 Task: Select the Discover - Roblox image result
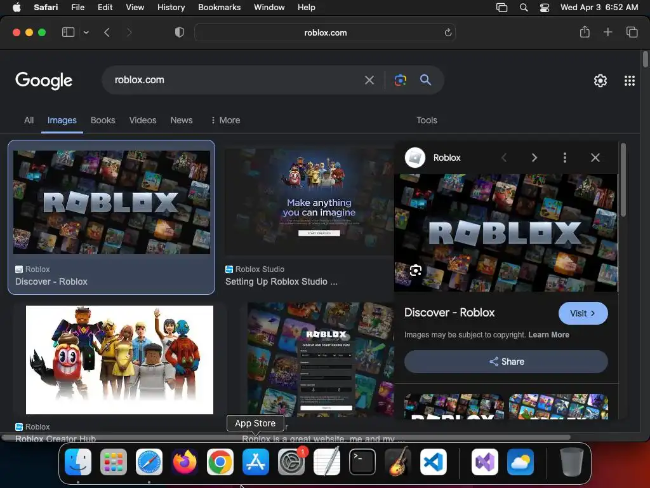coord(112,217)
